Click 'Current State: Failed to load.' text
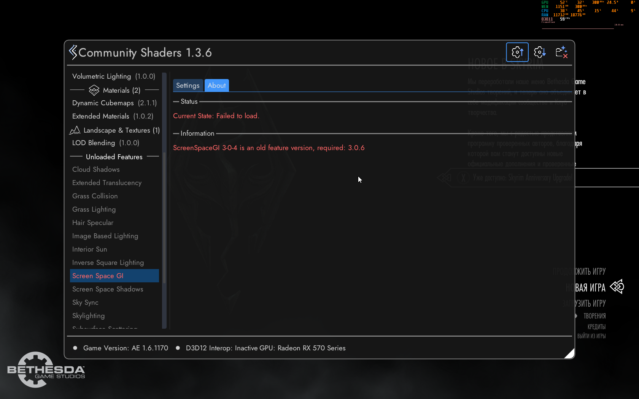Screen dimensions: 639x399 tap(216, 116)
